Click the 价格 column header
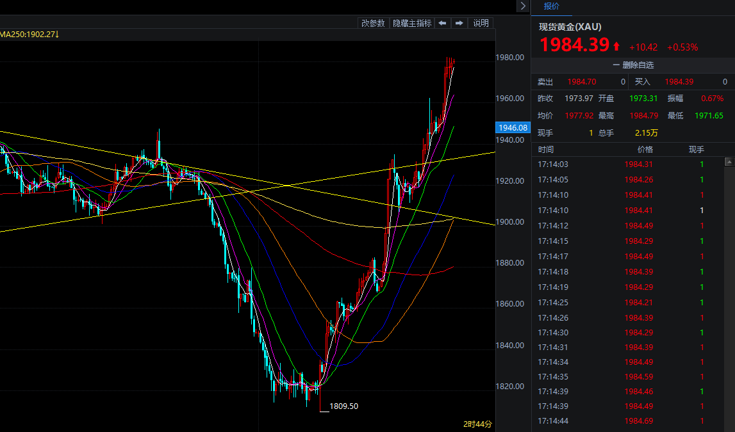Screen dimensions: 735x432 point(645,150)
